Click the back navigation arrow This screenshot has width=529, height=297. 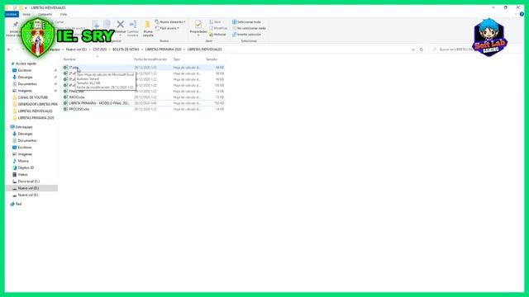point(9,49)
